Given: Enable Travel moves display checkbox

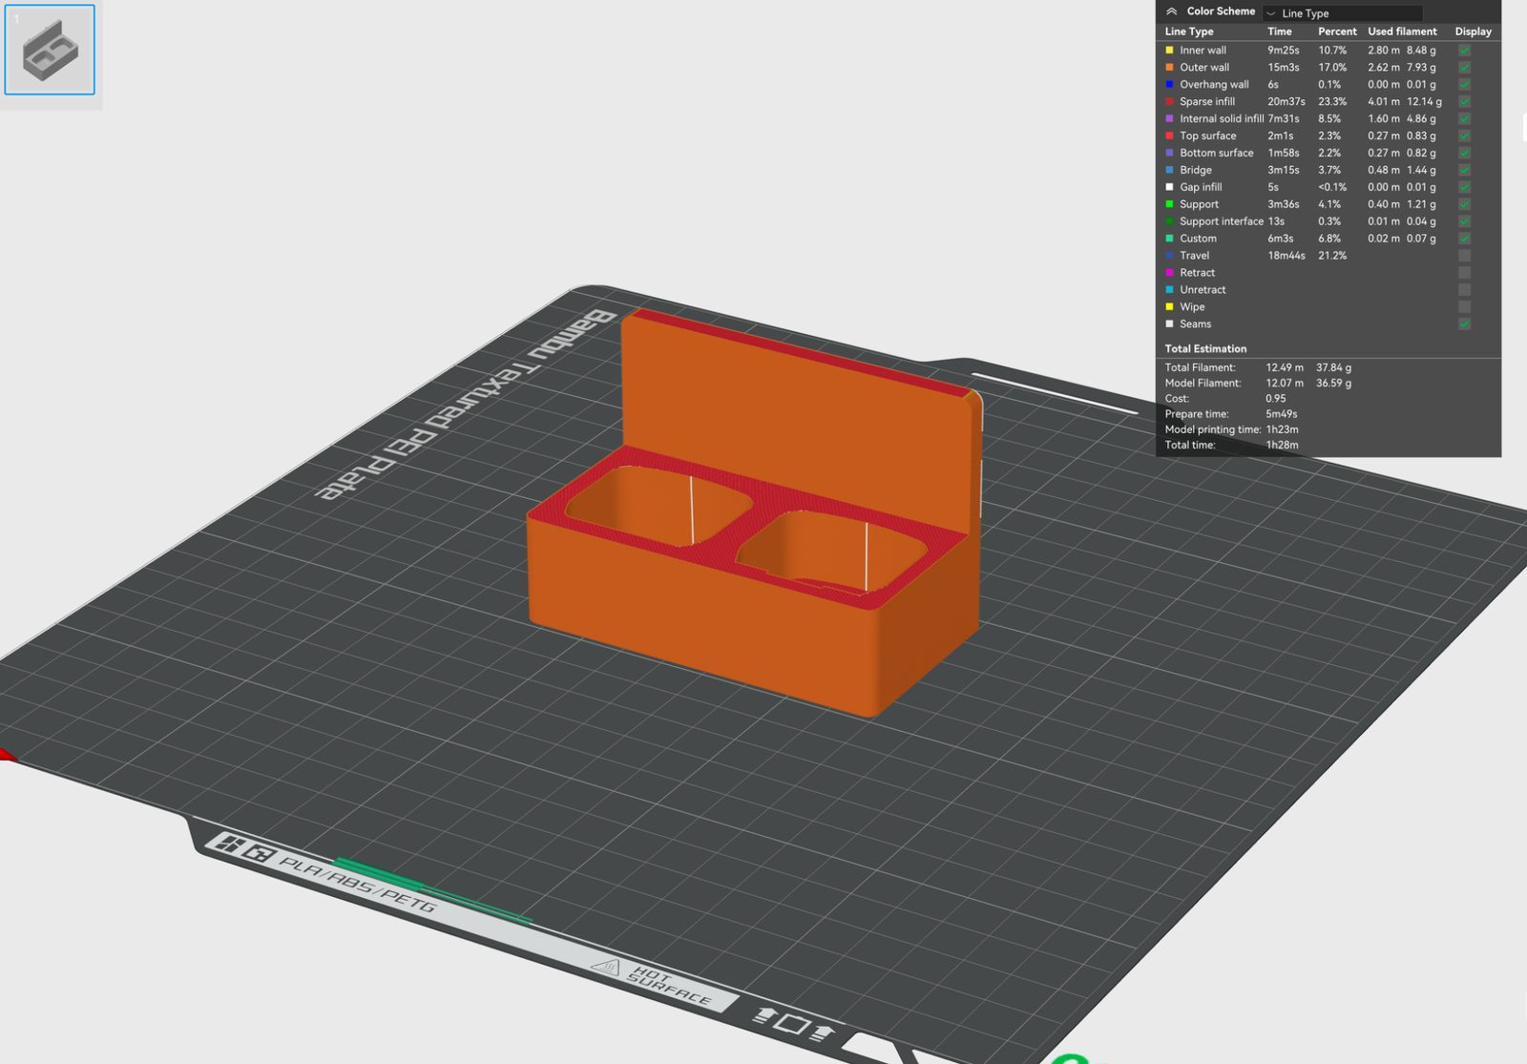Looking at the screenshot, I should [x=1464, y=256].
